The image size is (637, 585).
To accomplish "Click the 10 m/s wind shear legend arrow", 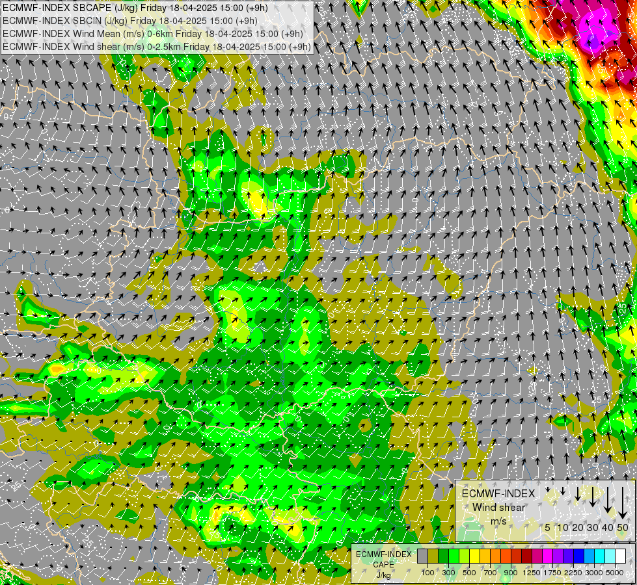I will pyautogui.click(x=563, y=491).
